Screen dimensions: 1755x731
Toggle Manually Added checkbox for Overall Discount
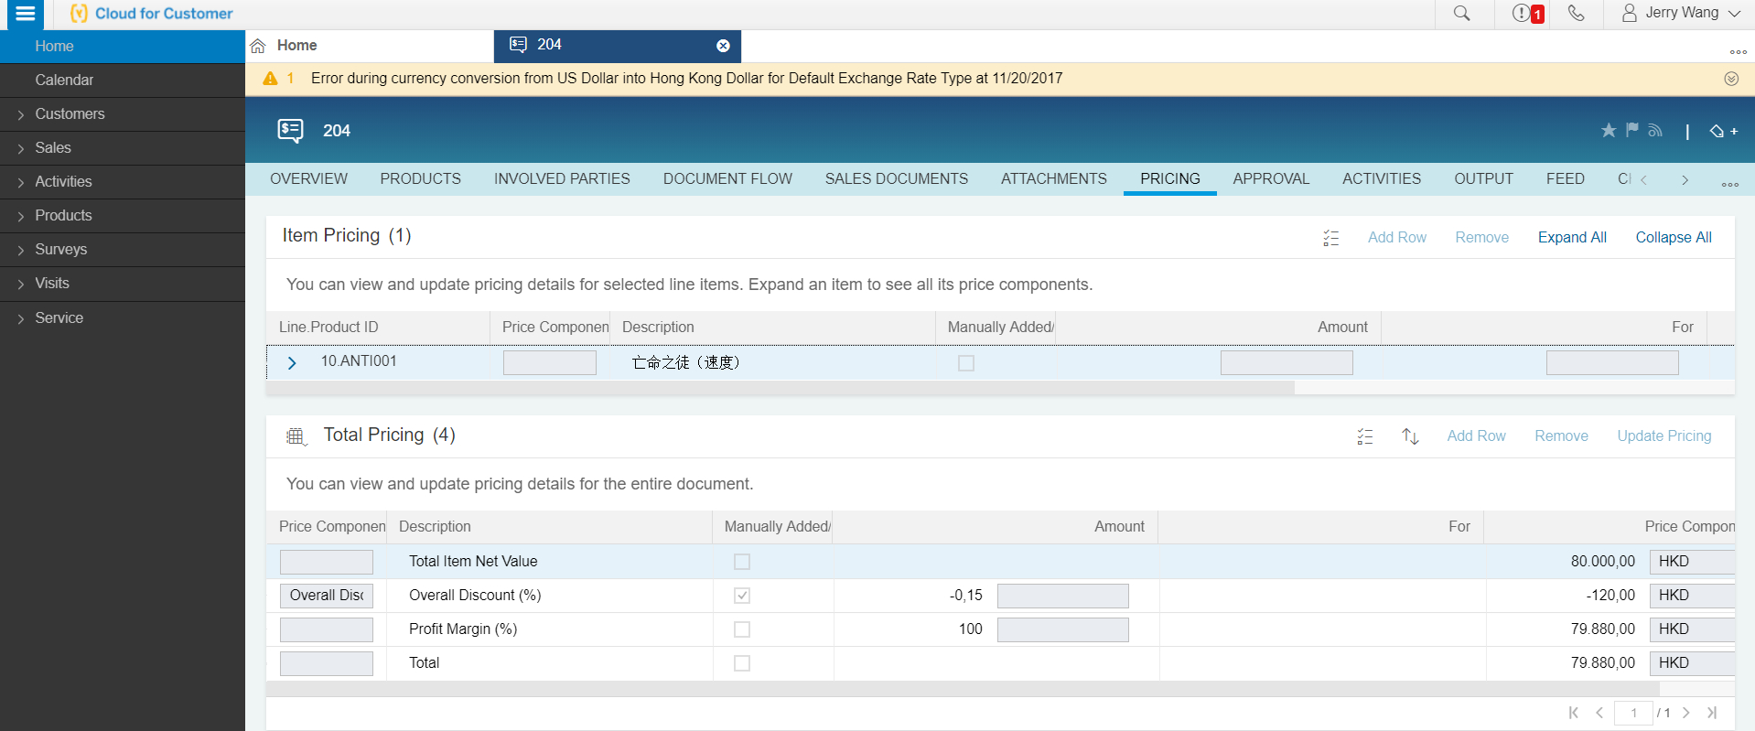pyautogui.click(x=742, y=596)
